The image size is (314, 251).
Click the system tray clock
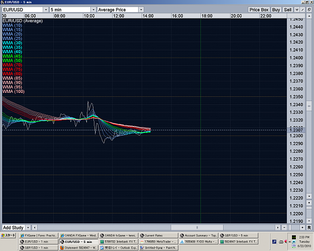click(x=304, y=241)
